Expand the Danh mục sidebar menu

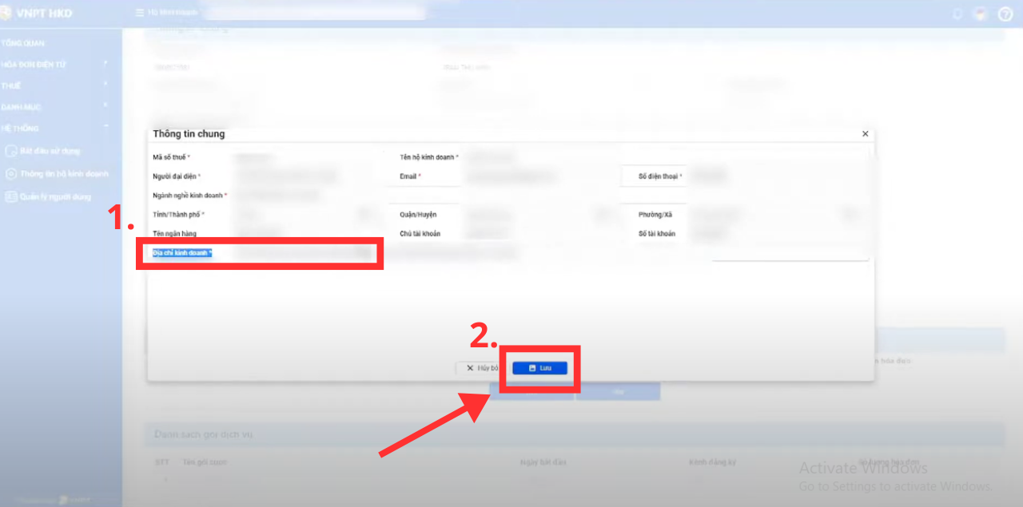[105, 106]
